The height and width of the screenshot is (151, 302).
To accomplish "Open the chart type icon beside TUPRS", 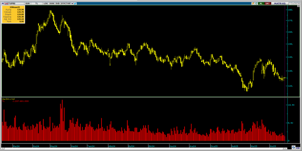I will click(6, 4).
